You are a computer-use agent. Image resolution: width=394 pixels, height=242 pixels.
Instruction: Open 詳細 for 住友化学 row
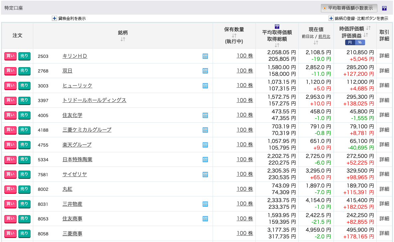(x=384, y=115)
